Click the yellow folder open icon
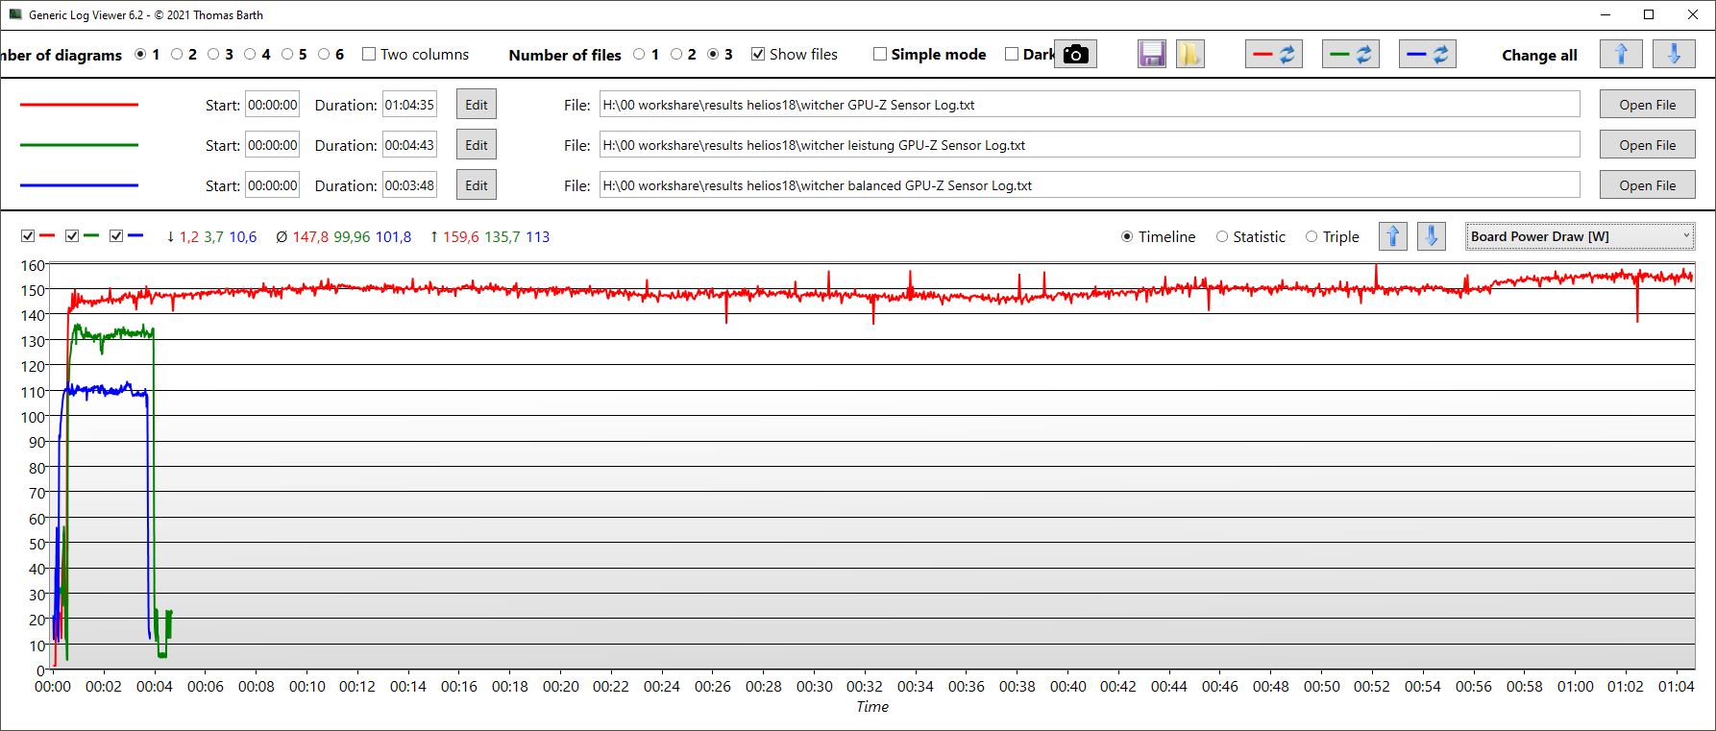 pos(1189,55)
